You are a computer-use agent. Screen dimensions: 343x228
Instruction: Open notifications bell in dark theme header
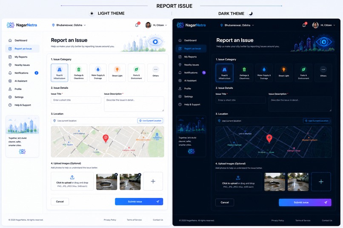tap(304, 25)
